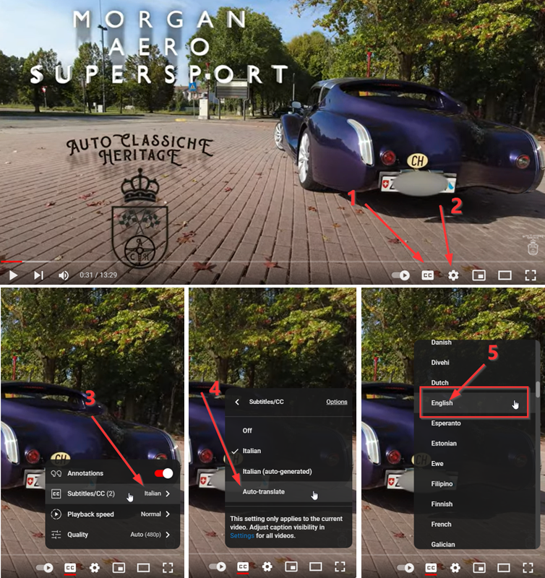This screenshot has height=578, width=545.
Task: Choose Auto-translate in Subtitles/CC menu
Action: pyautogui.click(x=288, y=492)
